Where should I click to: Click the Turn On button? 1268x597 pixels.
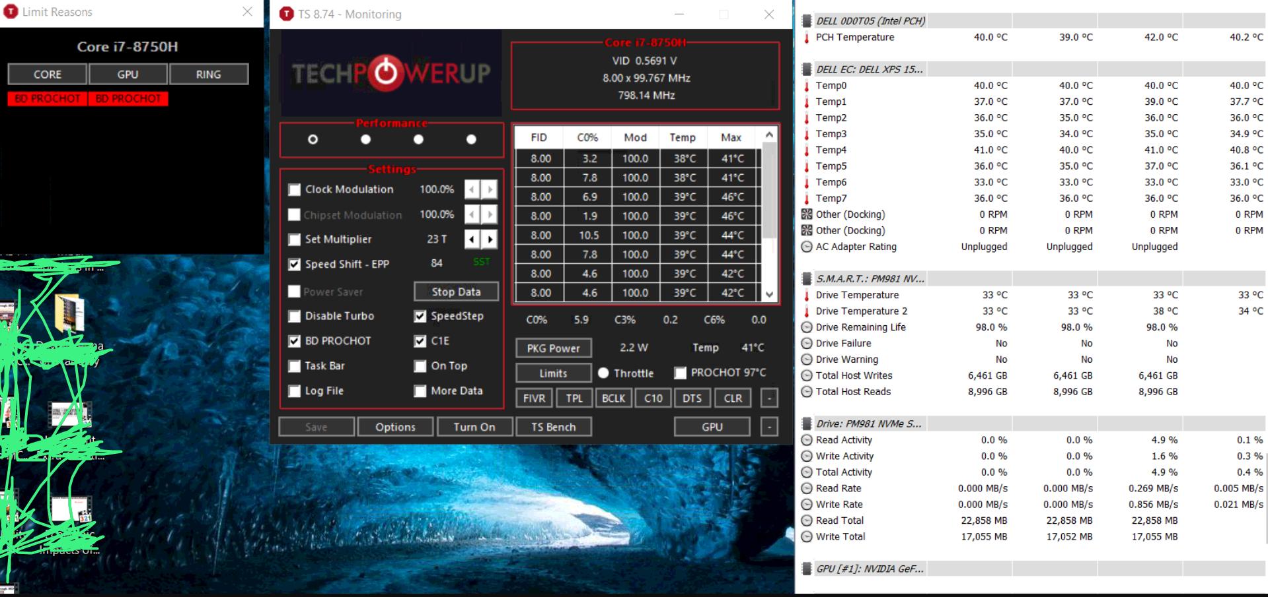point(474,427)
